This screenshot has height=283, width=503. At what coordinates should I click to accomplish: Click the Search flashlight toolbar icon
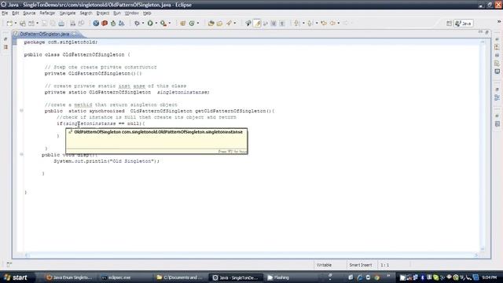[x=229, y=24]
